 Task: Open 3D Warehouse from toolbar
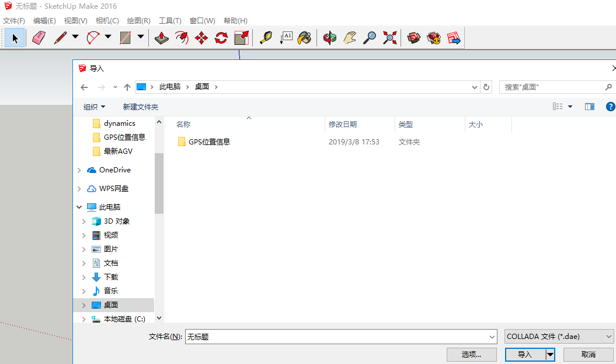tap(413, 38)
